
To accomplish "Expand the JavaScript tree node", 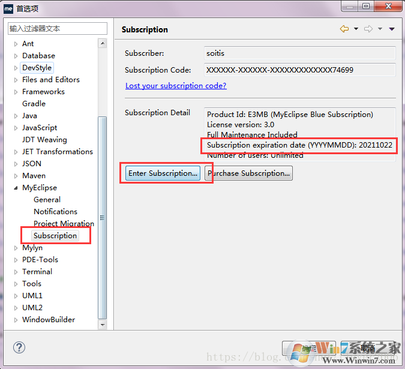I will 16,128.
